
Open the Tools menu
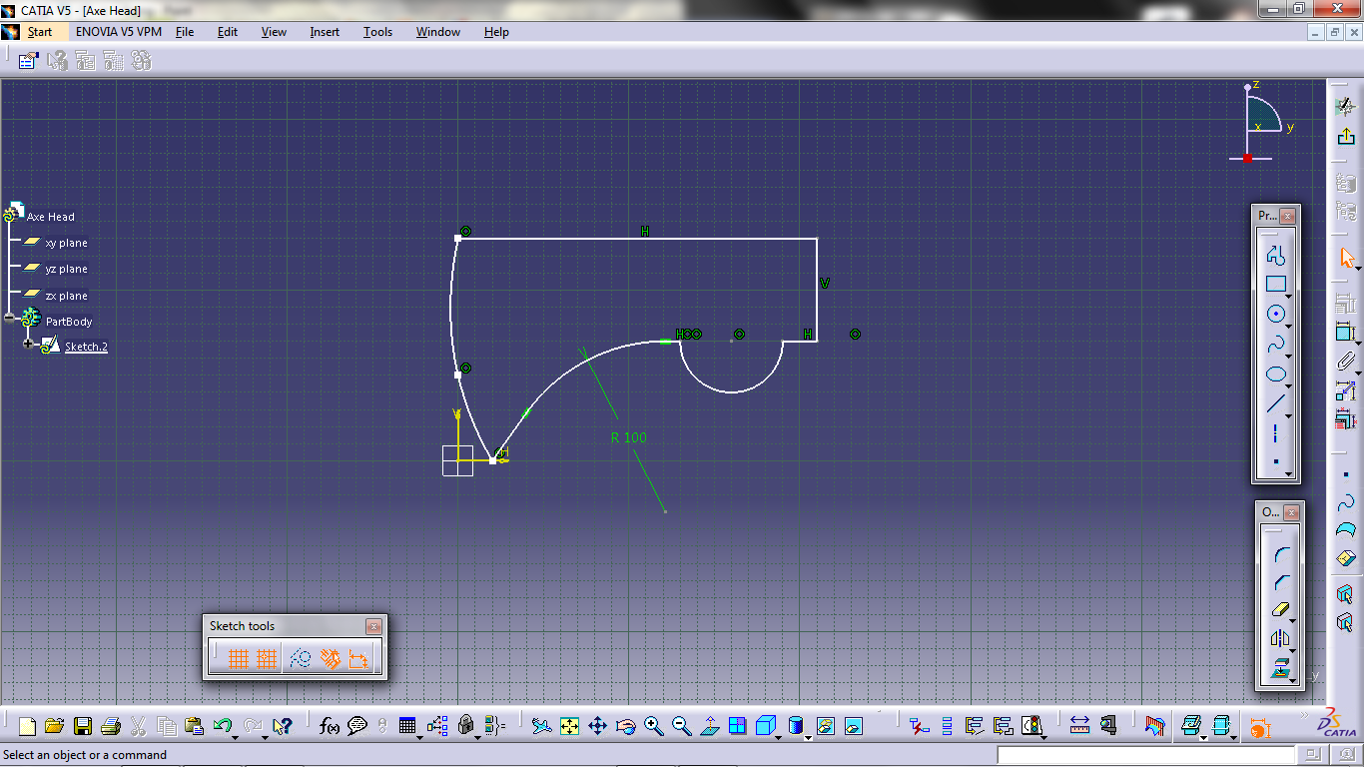(377, 31)
